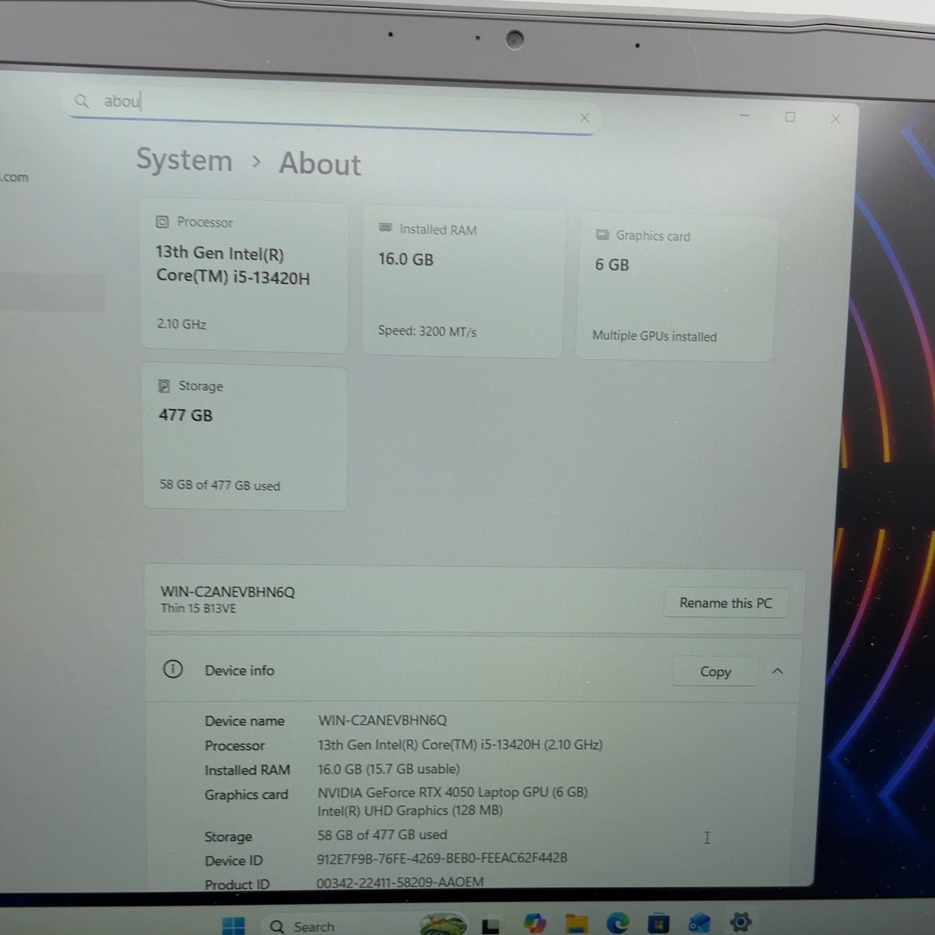Click the Processor card icon
Screen dimensions: 935x935
[162, 222]
